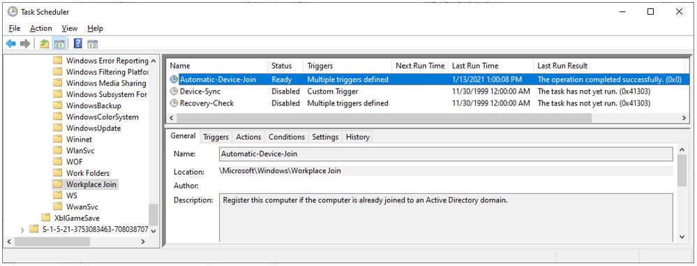Viewport: 697px width, 266px height.
Task: Click the WindowsBackup folder icon
Action: pyautogui.click(x=58, y=105)
